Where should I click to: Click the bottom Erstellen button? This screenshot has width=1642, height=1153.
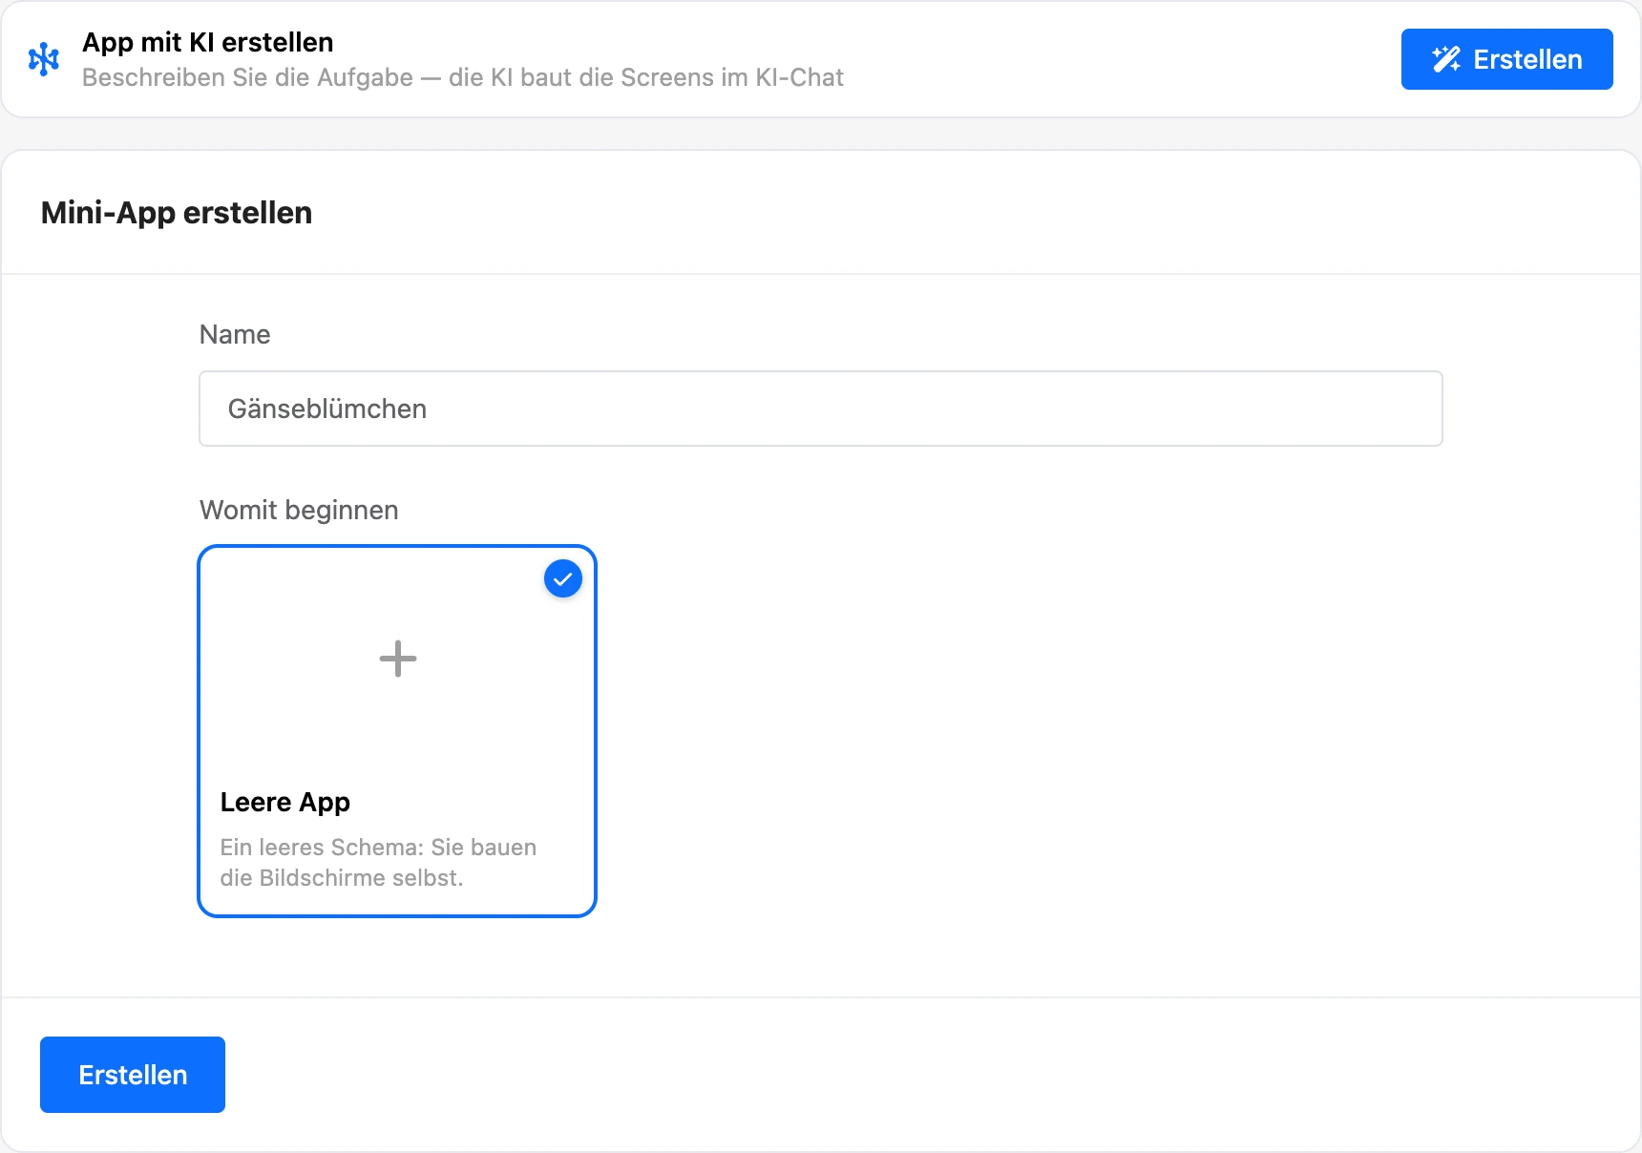[x=133, y=1075]
